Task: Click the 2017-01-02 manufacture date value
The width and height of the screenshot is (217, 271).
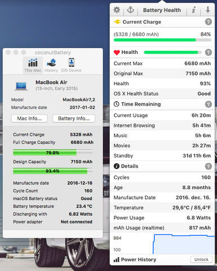Action: (x=82, y=107)
